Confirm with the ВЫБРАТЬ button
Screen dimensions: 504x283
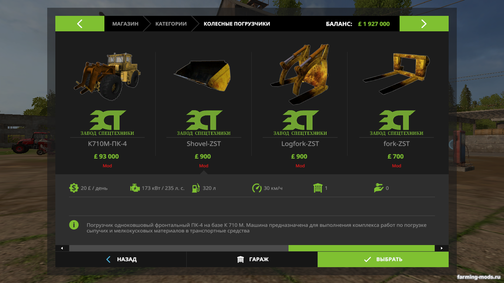383,259
